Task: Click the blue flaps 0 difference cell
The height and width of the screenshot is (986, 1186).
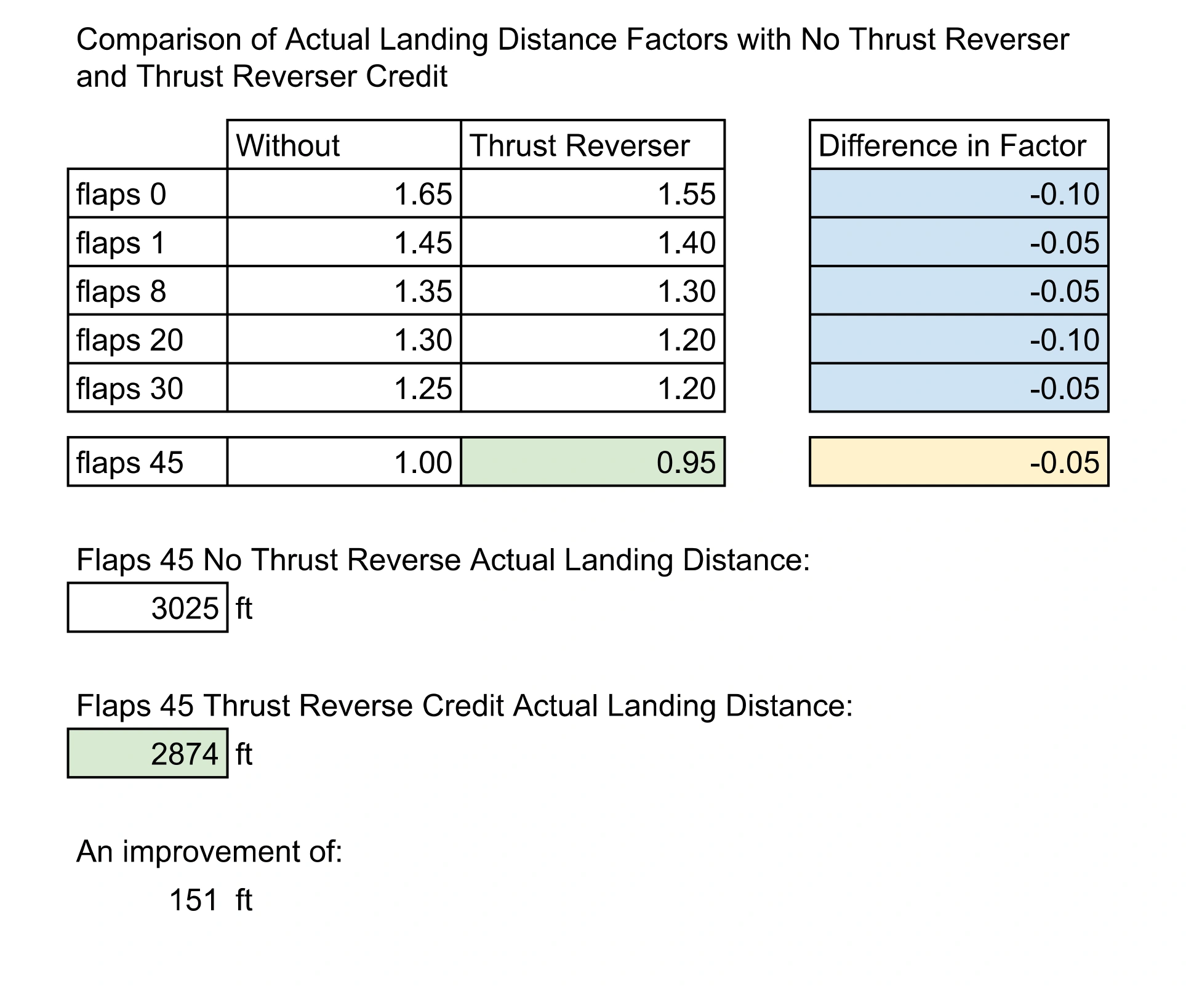Action: click(x=958, y=193)
